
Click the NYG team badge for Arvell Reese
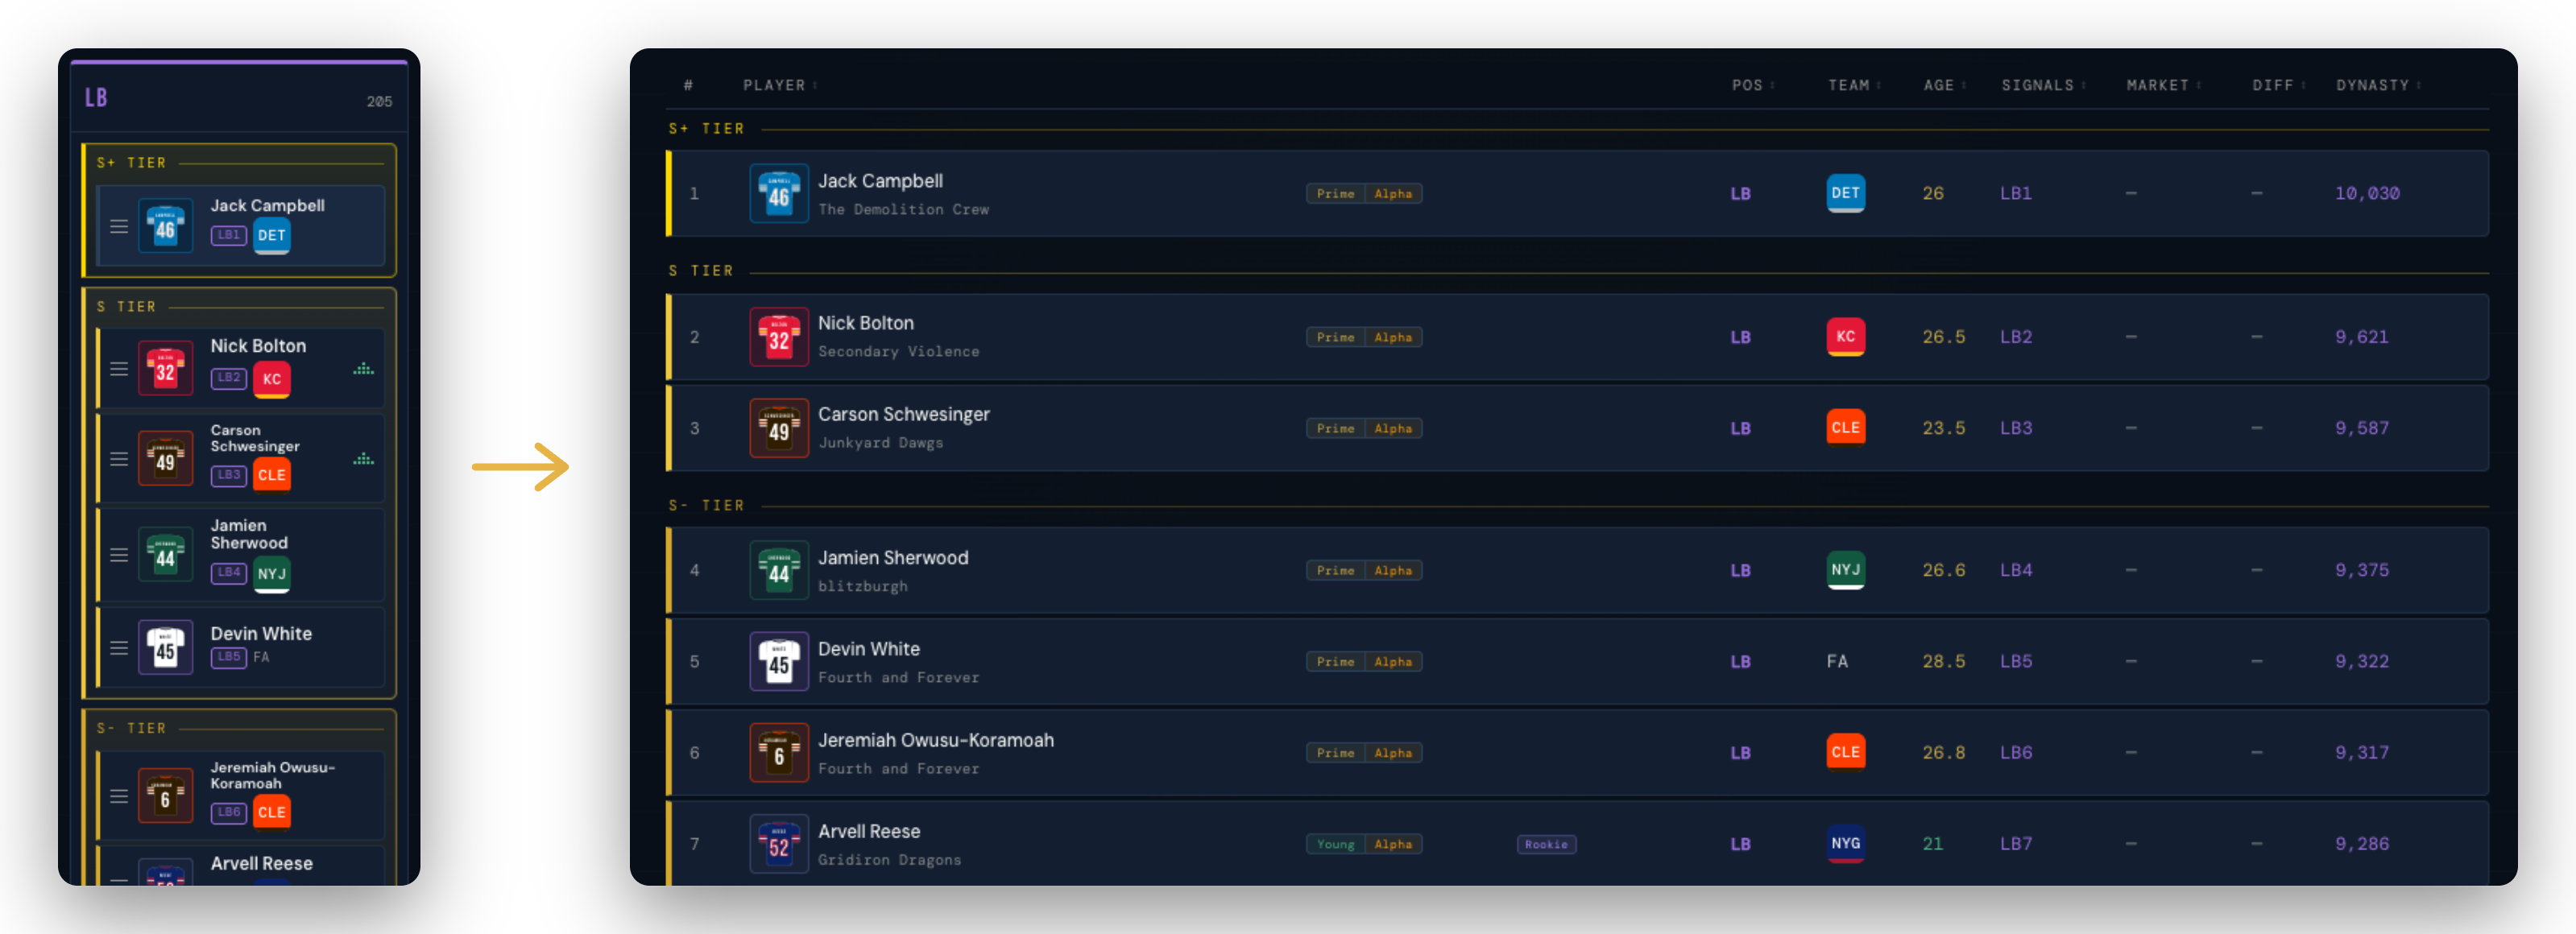tap(1845, 844)
